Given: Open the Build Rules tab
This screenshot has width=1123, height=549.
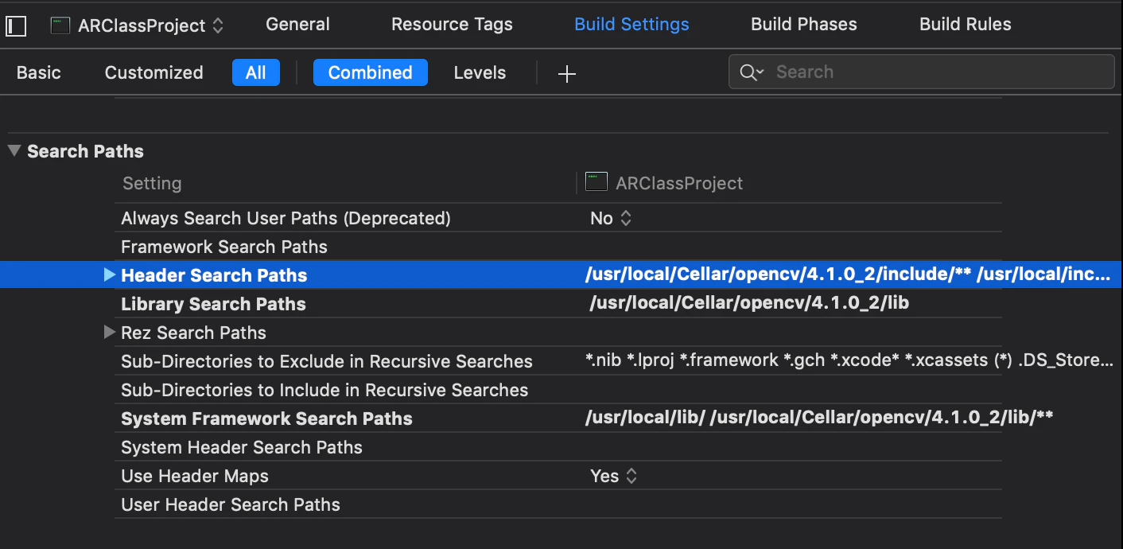Looking at the screenshot, I should (x=966, y=25).
